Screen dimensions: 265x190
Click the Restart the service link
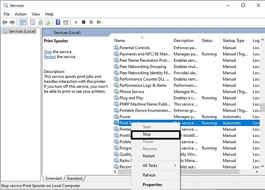pyautogui.click(x=50, y=57)
